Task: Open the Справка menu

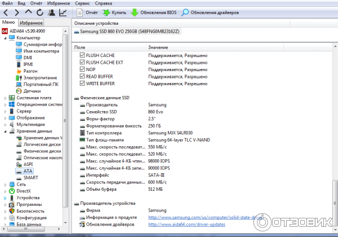Action: (103, 3)
